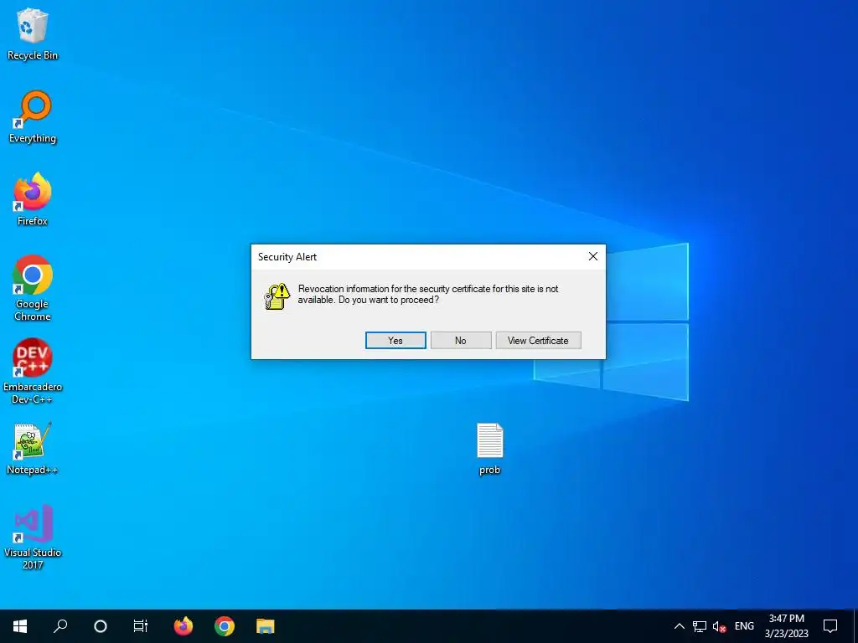858x643 pixels.
Task: Launch Firefox from the taskbar
Action: 183,626
